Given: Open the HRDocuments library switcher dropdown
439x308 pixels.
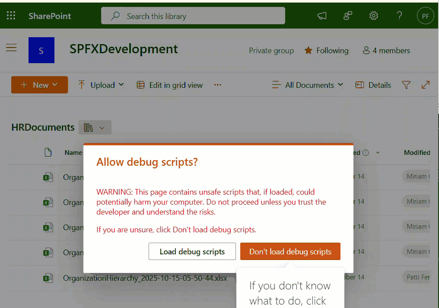Looking at the screenshot, I should click(95, 128).
